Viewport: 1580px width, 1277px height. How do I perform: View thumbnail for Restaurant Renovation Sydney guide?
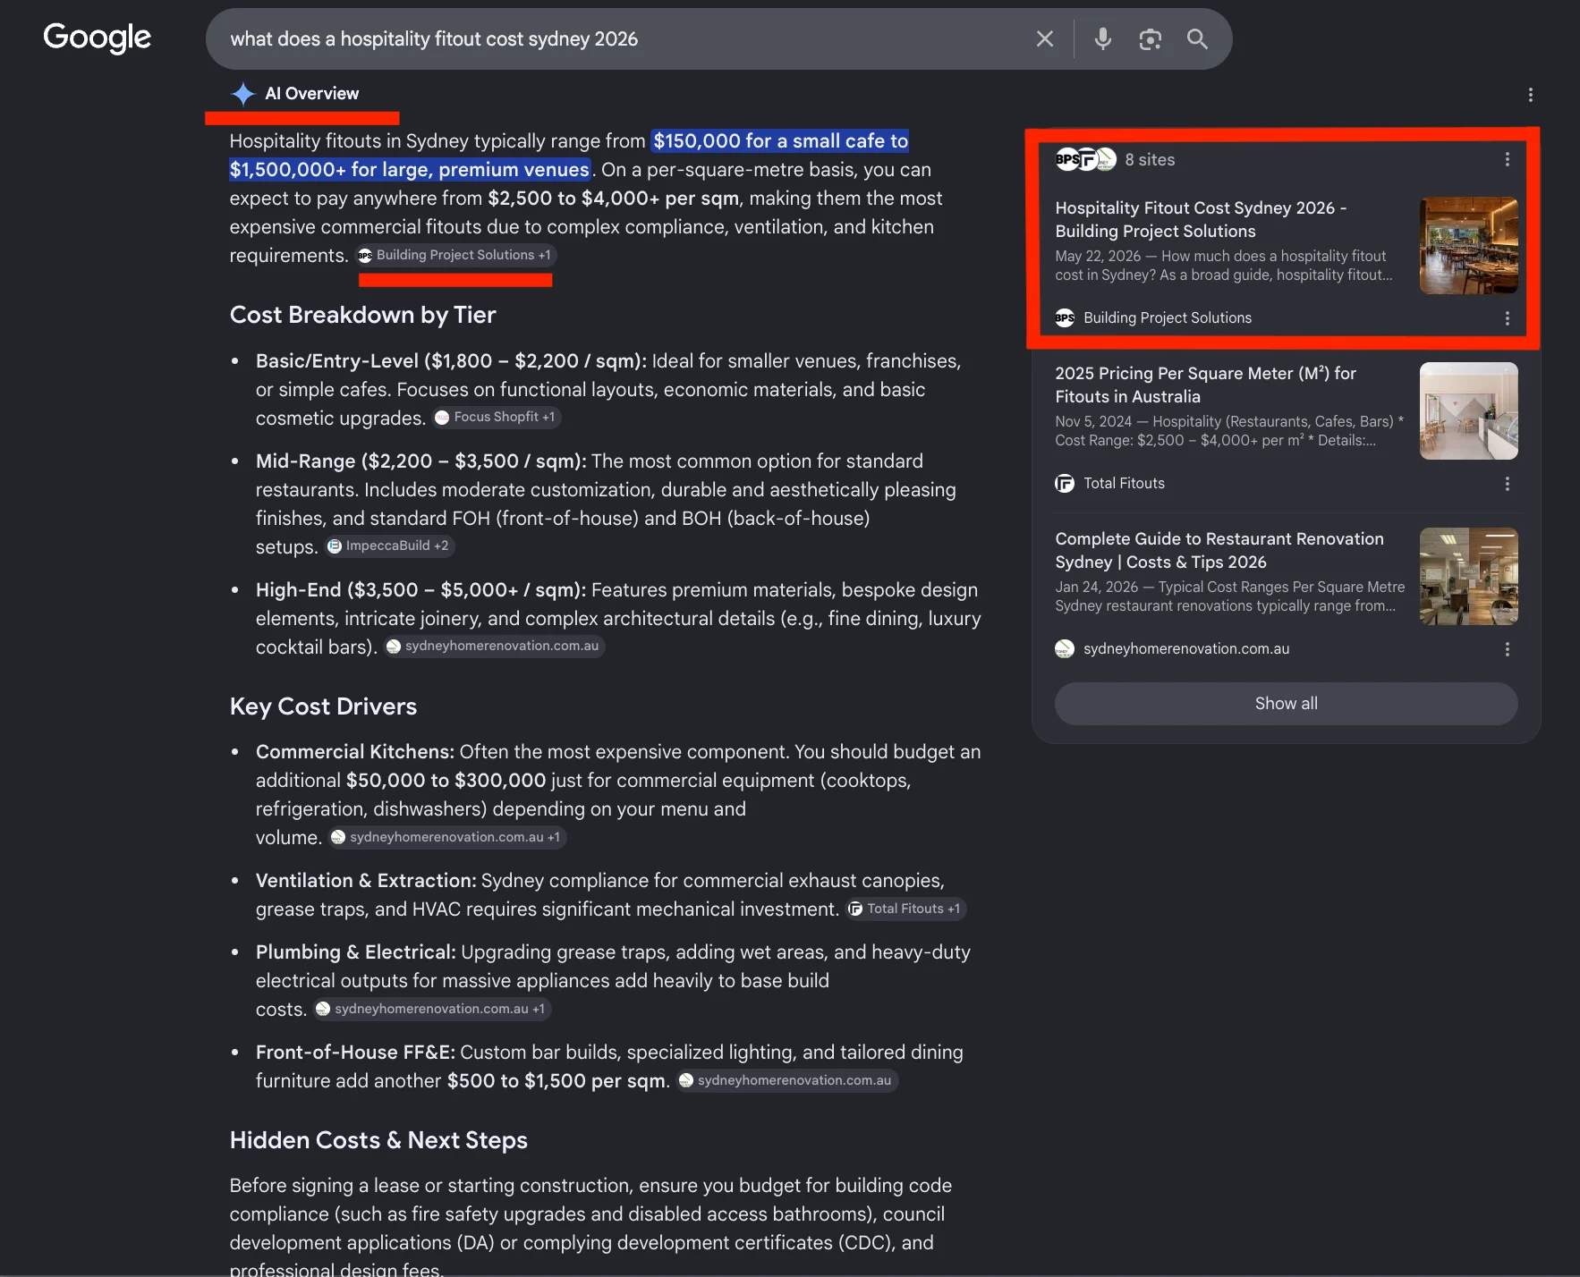point(1469,577)
